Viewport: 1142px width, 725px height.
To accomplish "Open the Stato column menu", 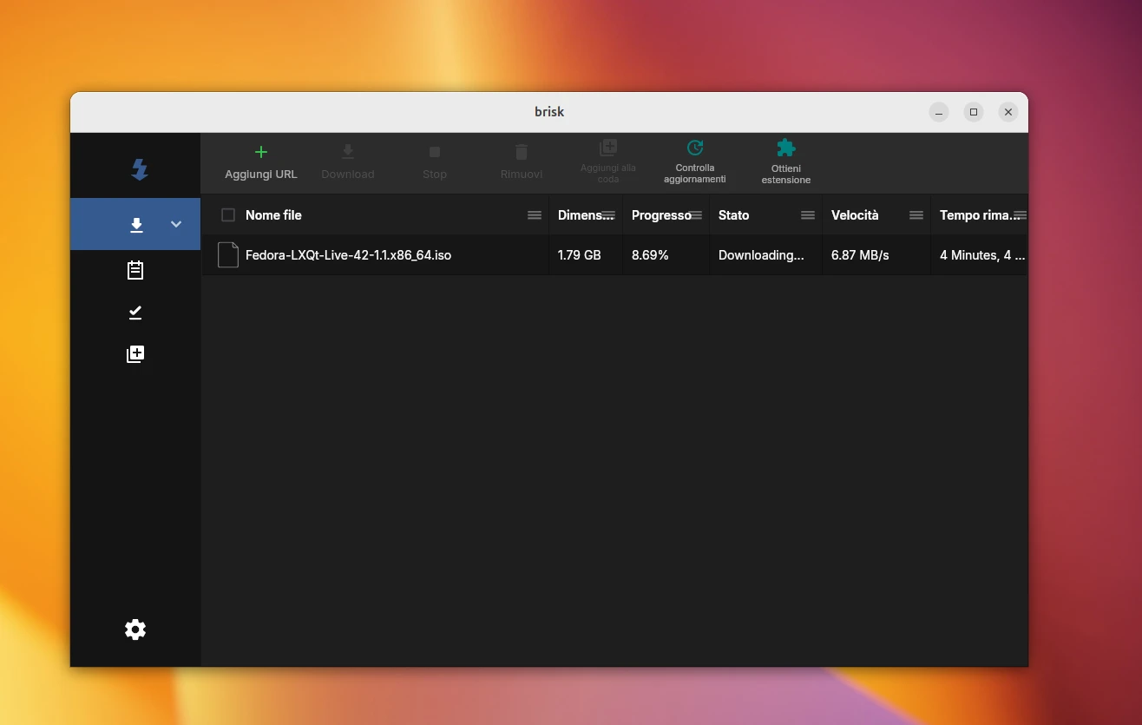I will coord(808,215).
